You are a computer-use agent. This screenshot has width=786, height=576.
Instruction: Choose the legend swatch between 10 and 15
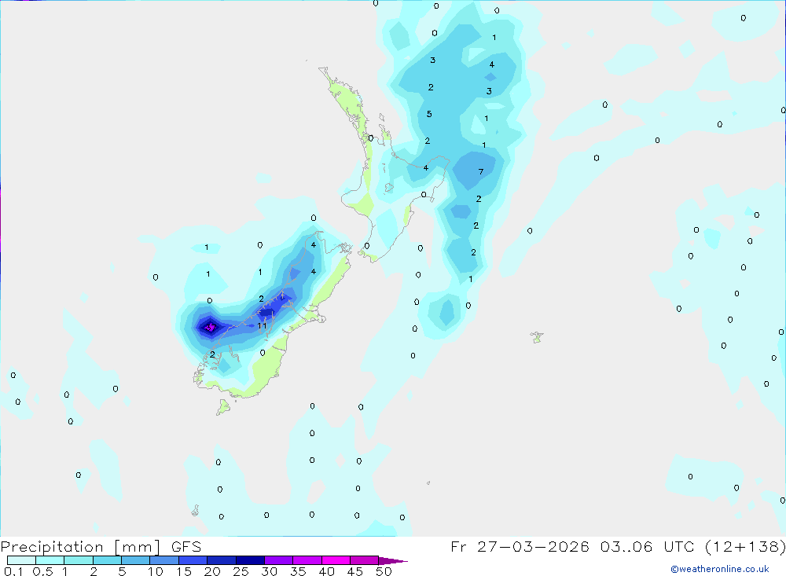point(164,560)
